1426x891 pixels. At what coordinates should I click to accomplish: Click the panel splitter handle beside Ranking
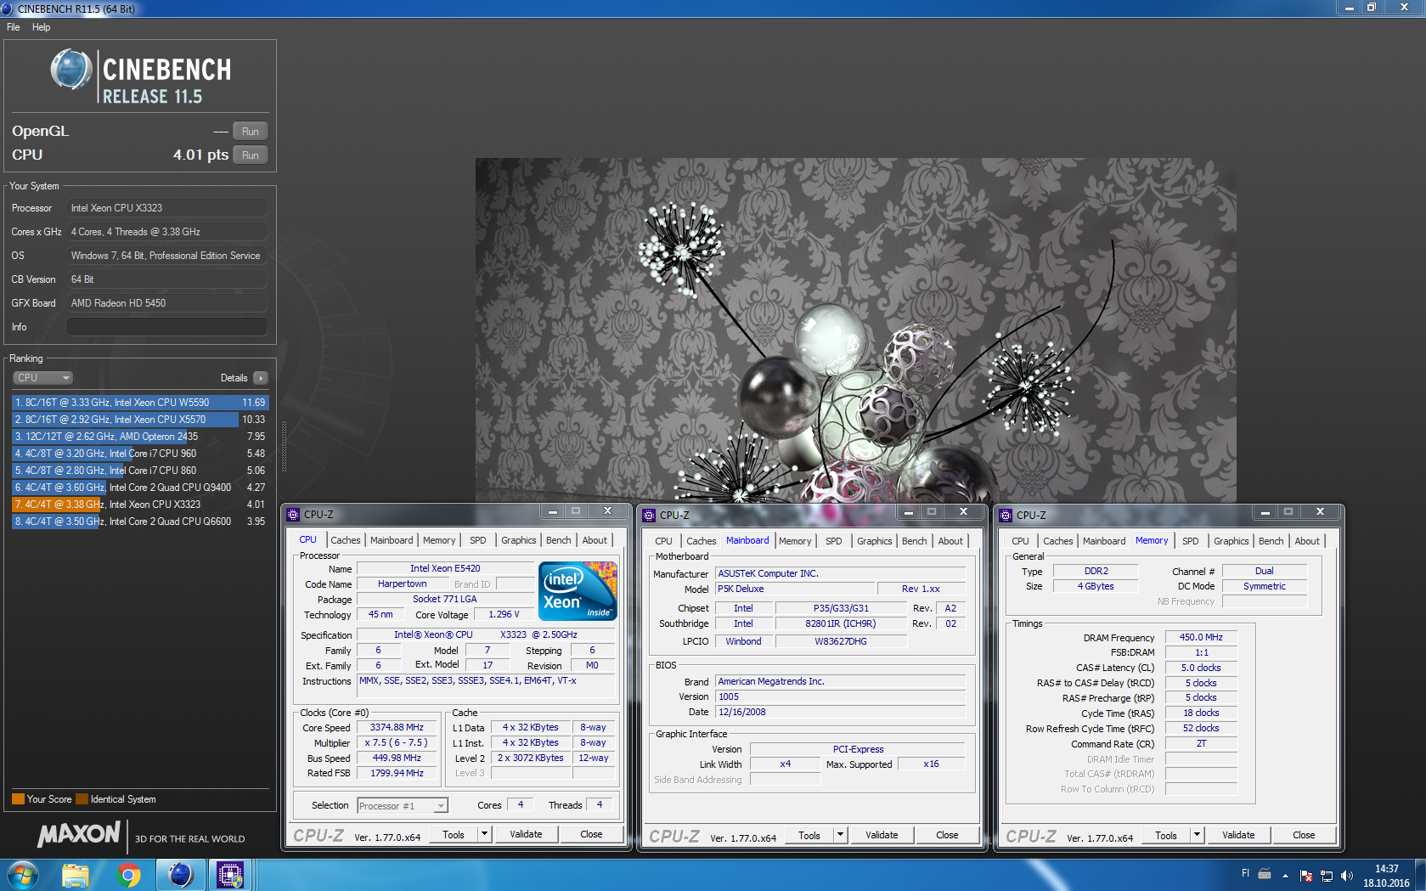tap(284, 446)
